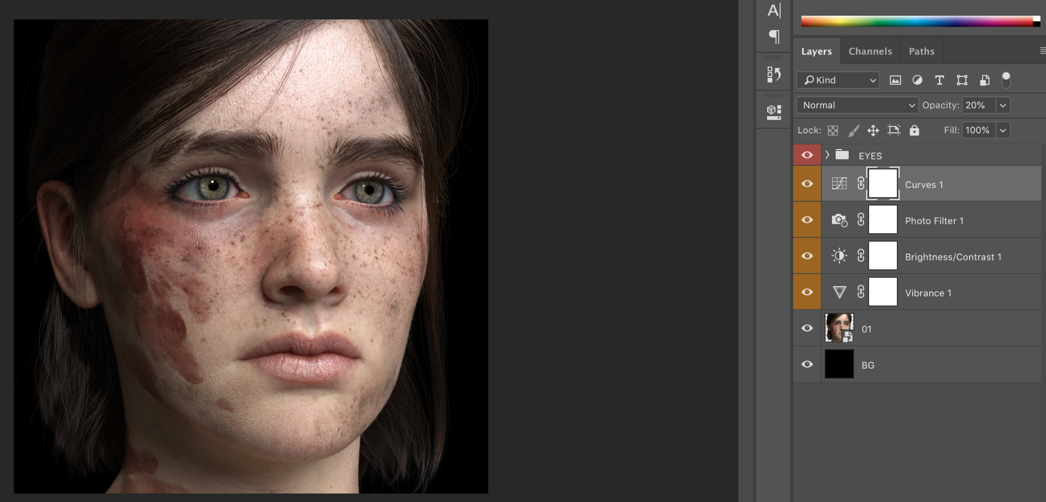1046x502 pixels.
Task: Open the Character panel icon
Action: [774, 10]
